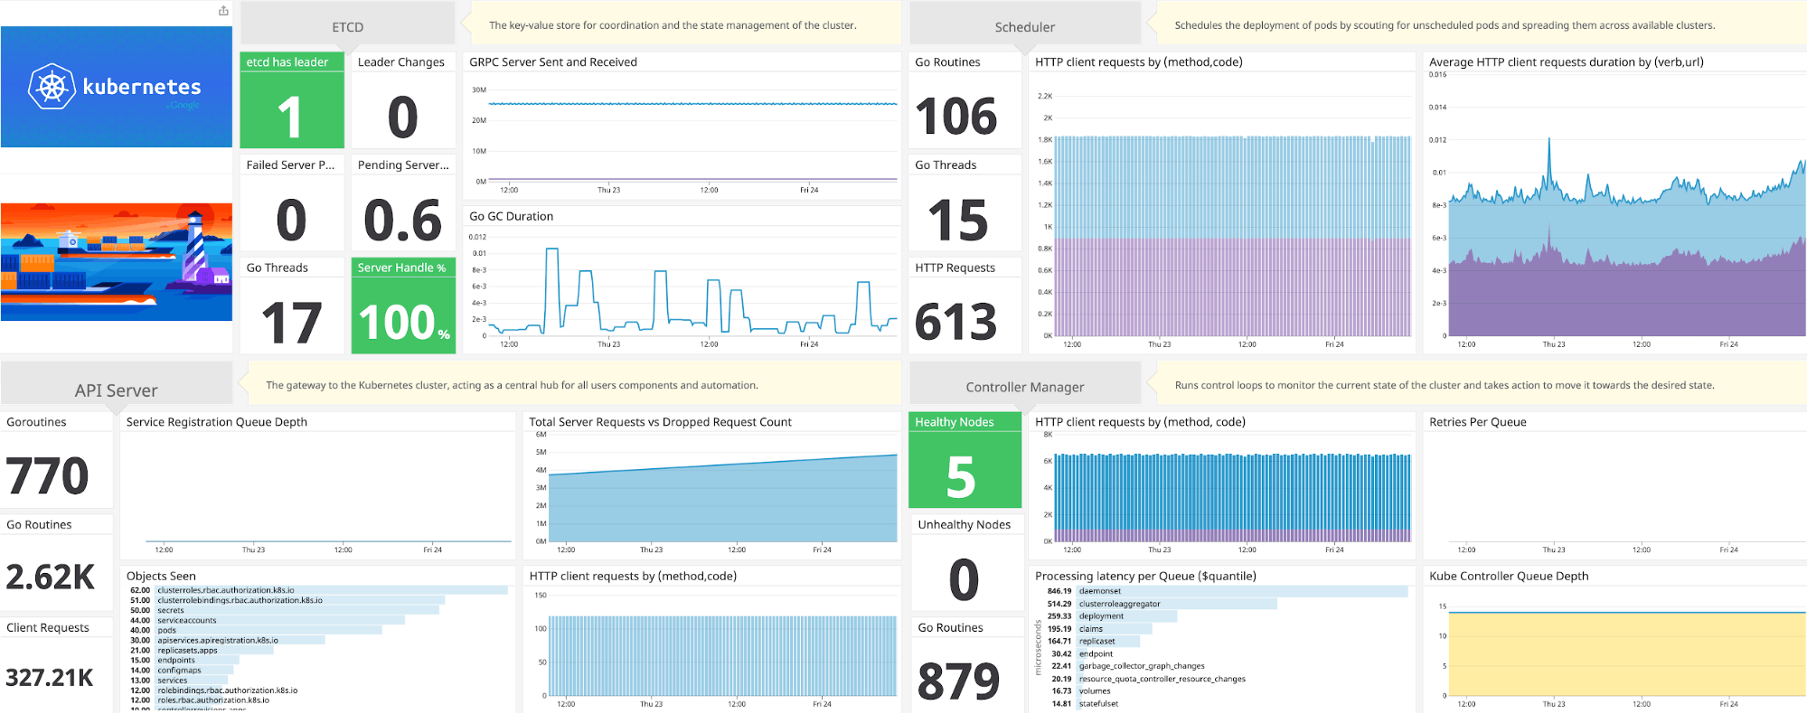Image resolution: width=1807 pixels, height=714 pixels.
Task: Click the Retries Per Queue widget title
Action: point(1477,422)
